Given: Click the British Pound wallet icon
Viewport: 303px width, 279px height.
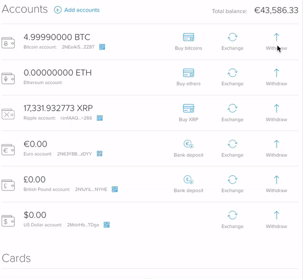Looking at the screenshot, I should (x=8, y=185).
